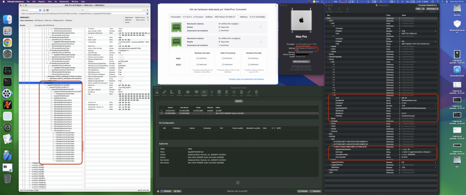466x195 pixels.
Task: Open Hackintool Displays tab icon
Action: 197,92
